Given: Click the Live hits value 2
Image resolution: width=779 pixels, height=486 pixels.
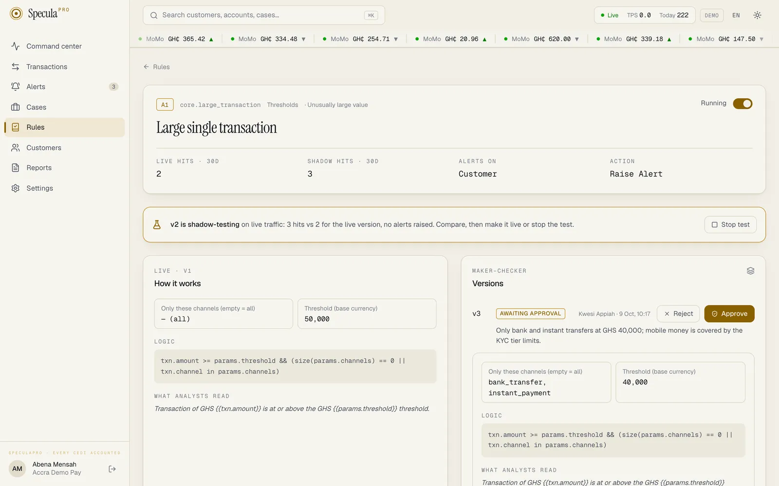Looking at the screenshot, I should point(159,174).
